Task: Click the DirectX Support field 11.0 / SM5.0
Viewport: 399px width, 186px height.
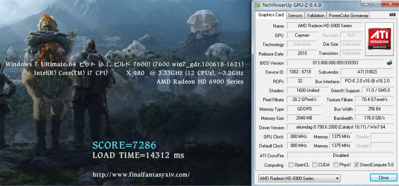Action: pos(378,90)
